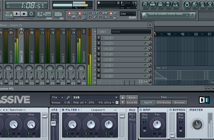The height and width of the screenshot is (140, 214).
Task: Open the Piano Roll view button
Action: tap(160, 5)
